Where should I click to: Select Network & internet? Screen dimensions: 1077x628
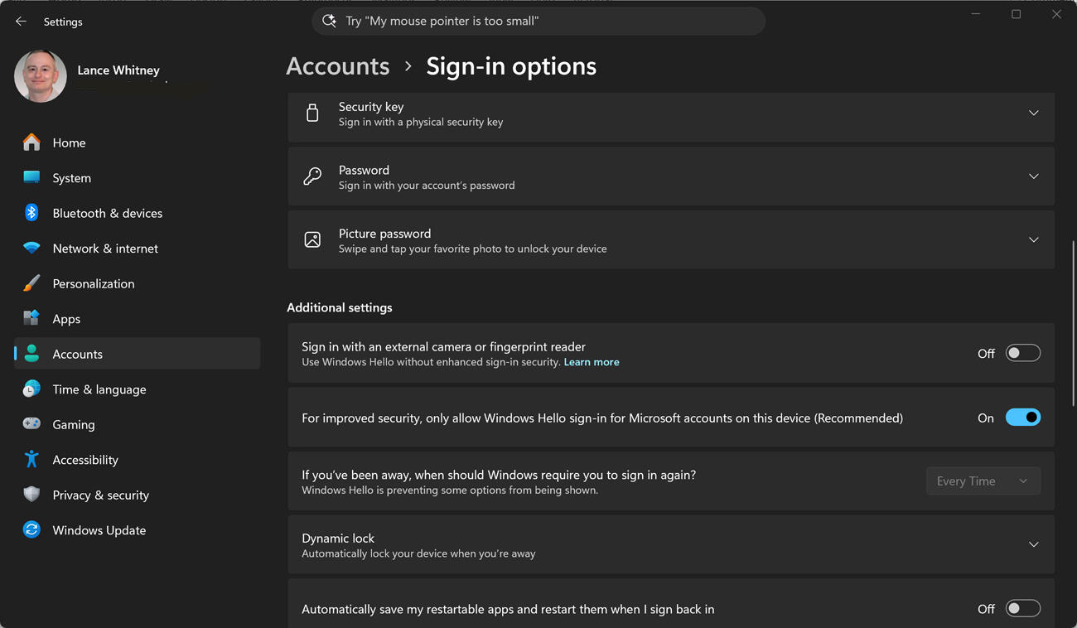pyautogui.click(x=137, y=248)
